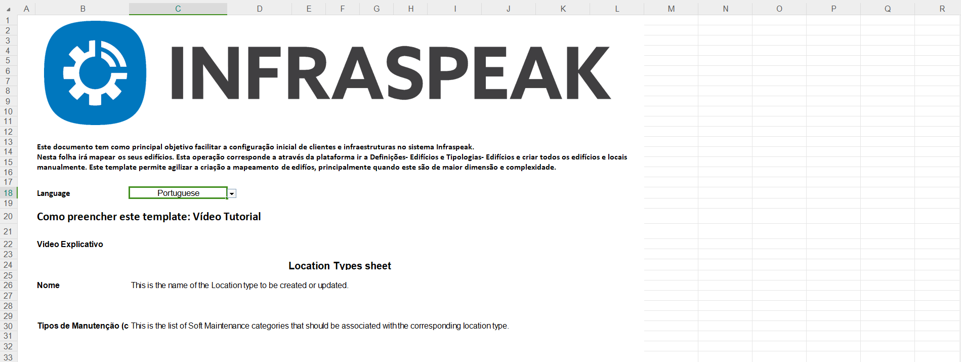
Task: Click the Language label cell
Action: click(x=54, y=193)
